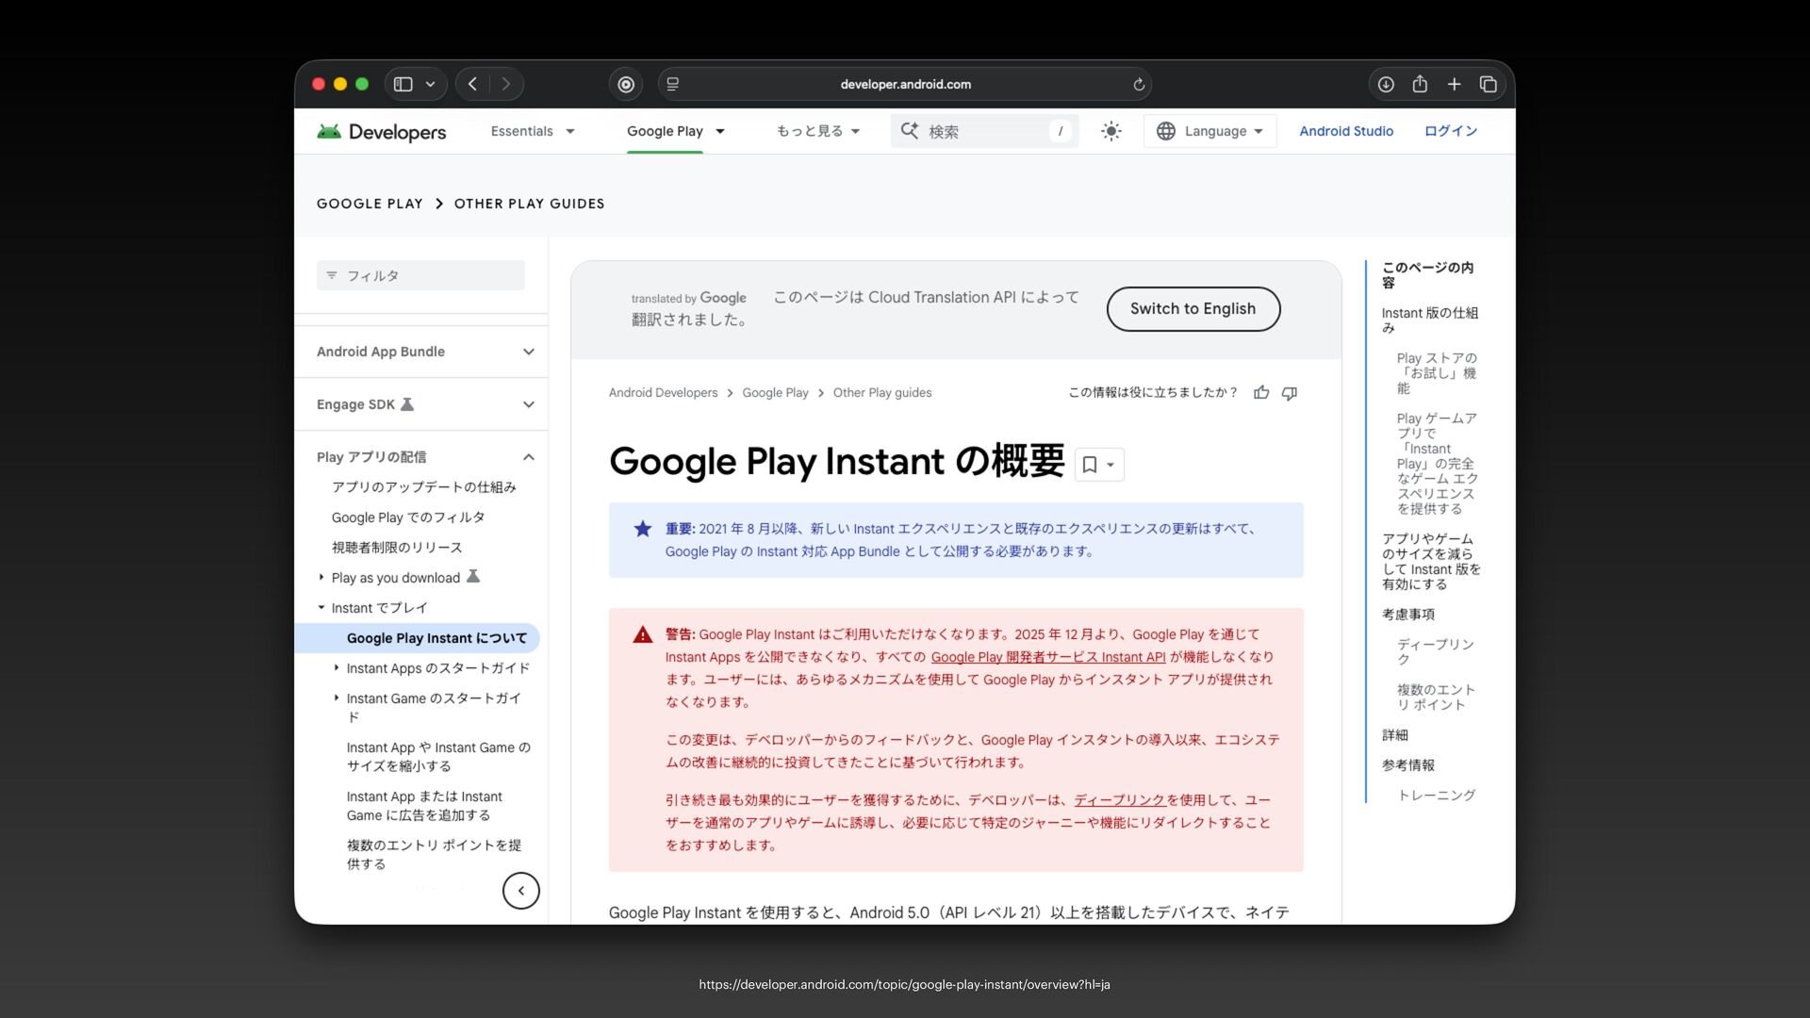Click the Safari share icon
Image resolution: width=1810 pixels, height=1018 pixels.
pos(1420,84)
